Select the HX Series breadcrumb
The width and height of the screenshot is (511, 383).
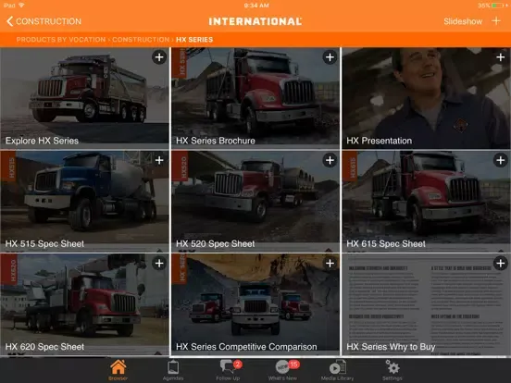click(194, 40)
